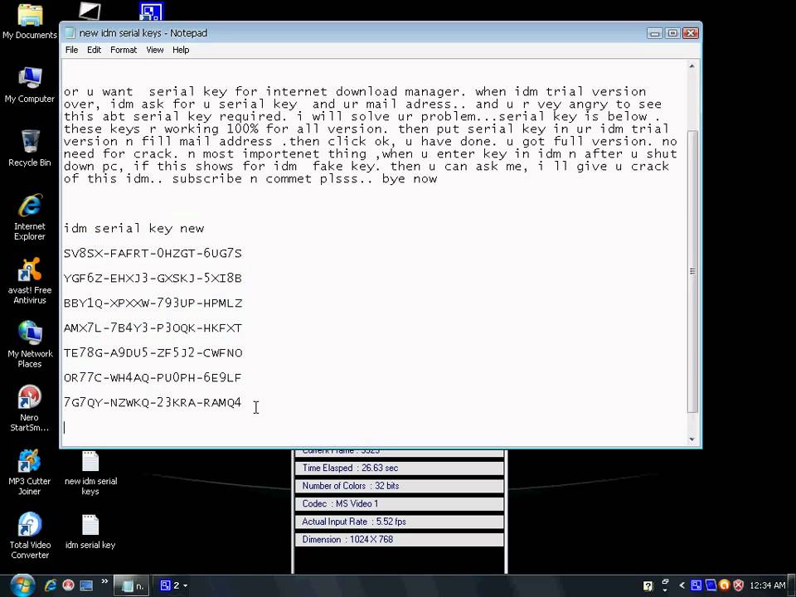Select the 'new idm serial keys' desktop file
Viewport: 796px width, 597px height.
tap(90, 473)
